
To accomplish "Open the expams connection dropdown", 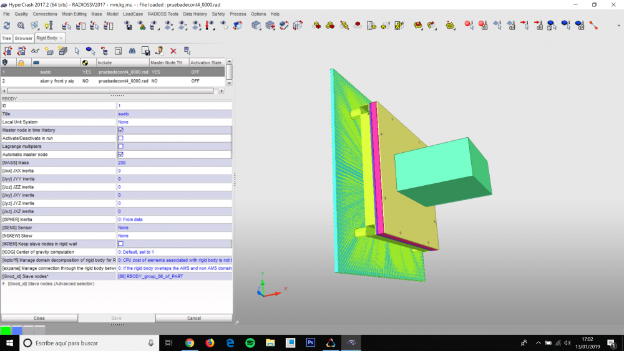I will 174,268.
